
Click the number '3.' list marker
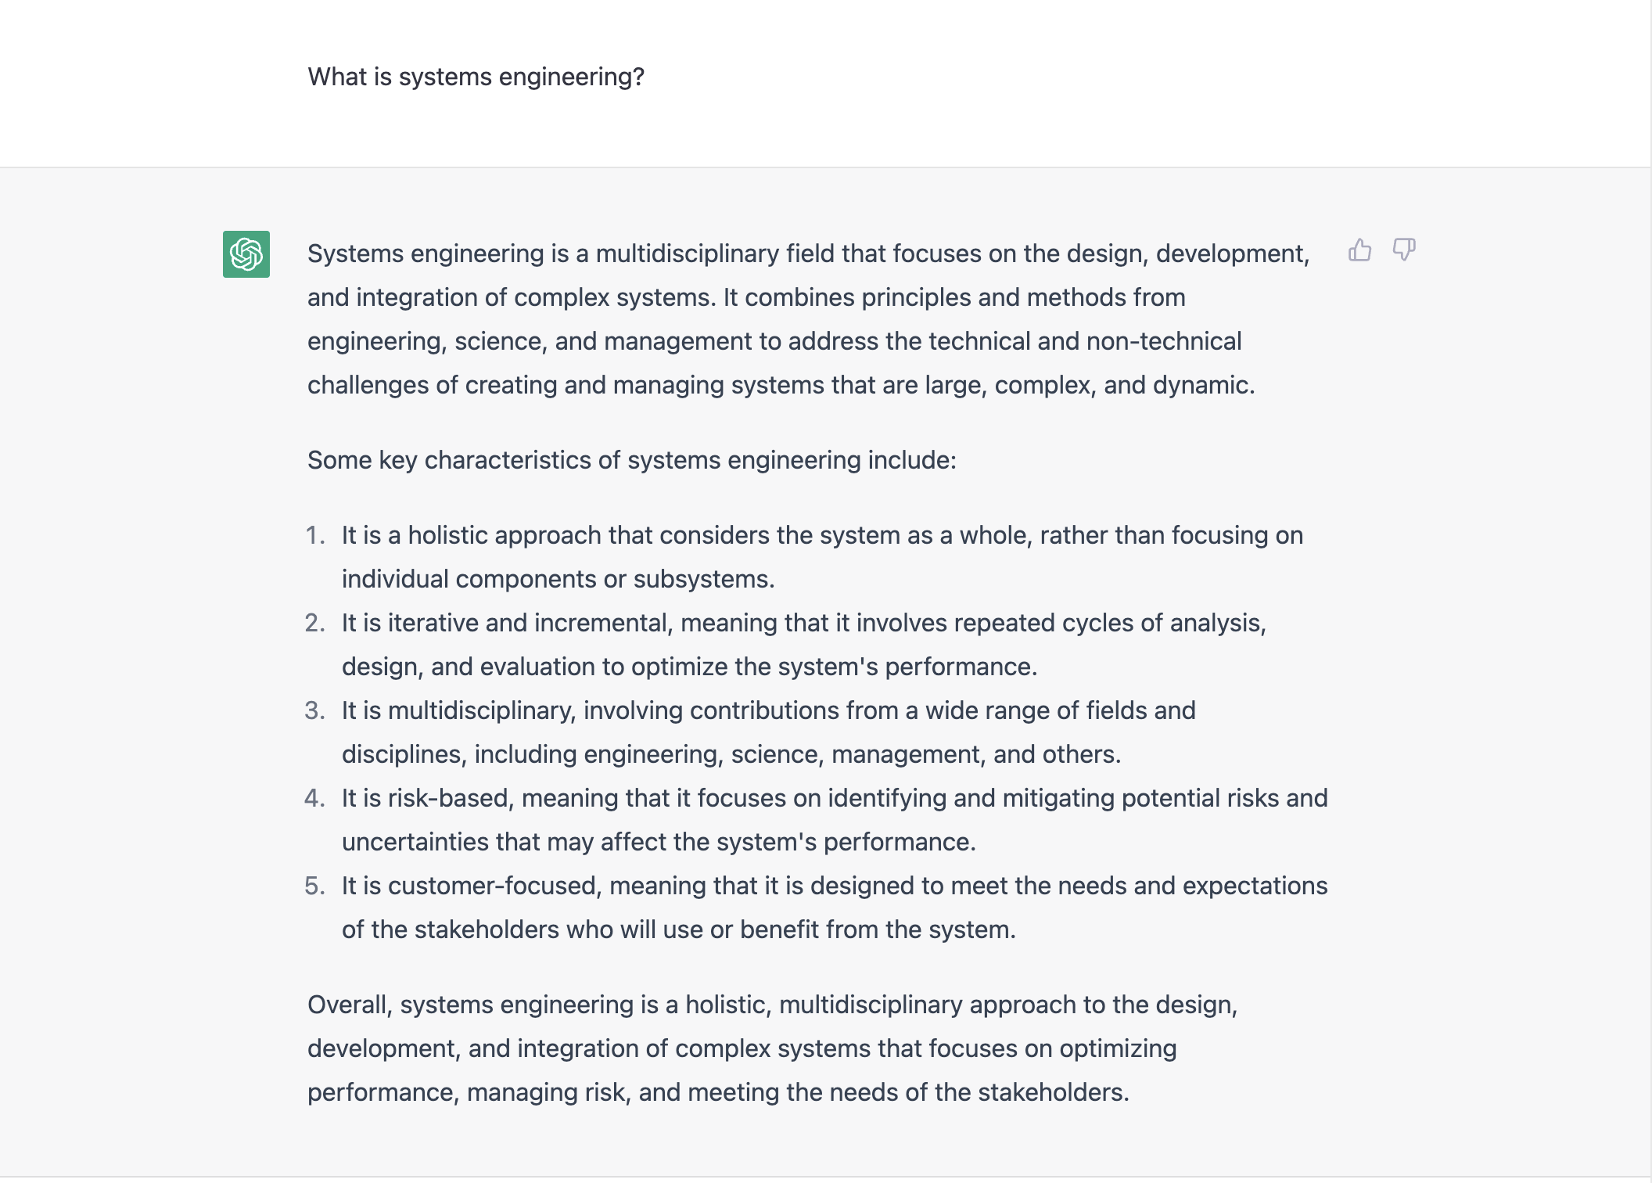pos(314,710)
